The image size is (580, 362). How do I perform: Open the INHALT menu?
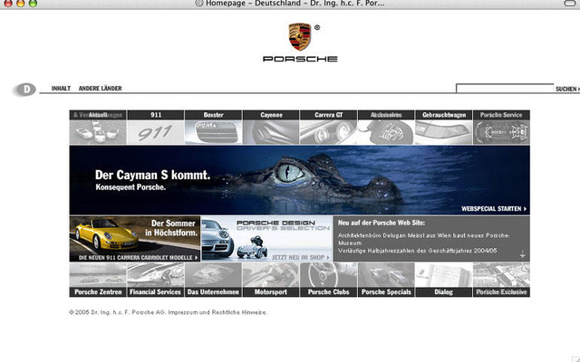[x=61, y=89]
